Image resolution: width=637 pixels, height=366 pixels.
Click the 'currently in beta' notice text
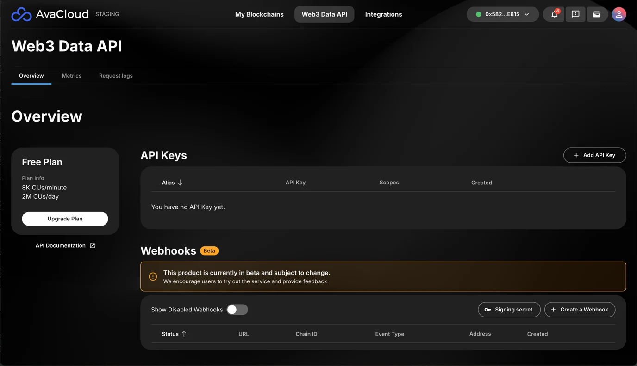pos(247,273)
